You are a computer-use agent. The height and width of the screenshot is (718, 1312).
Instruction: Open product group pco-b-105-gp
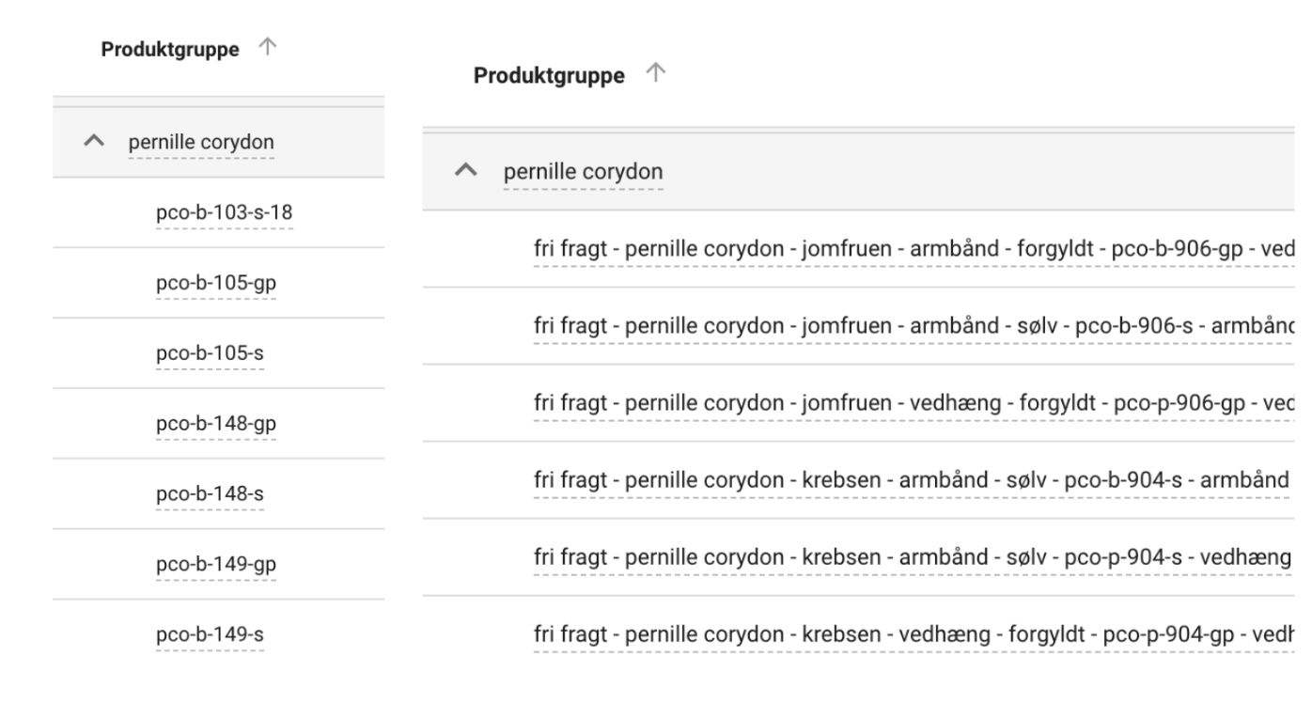215,284
